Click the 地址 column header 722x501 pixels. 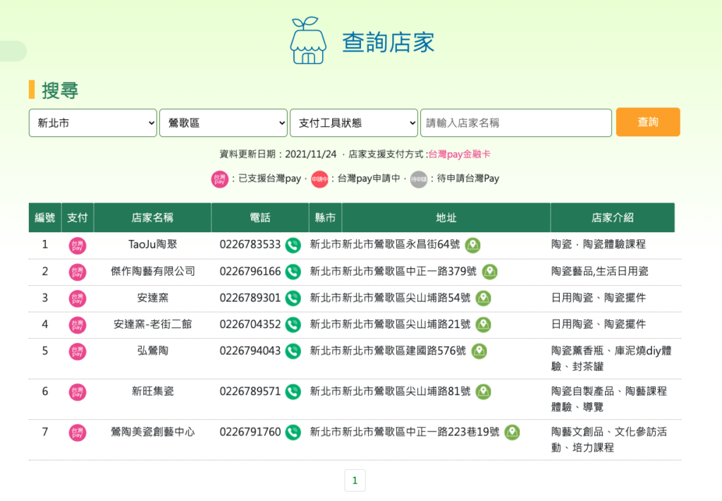446,218
